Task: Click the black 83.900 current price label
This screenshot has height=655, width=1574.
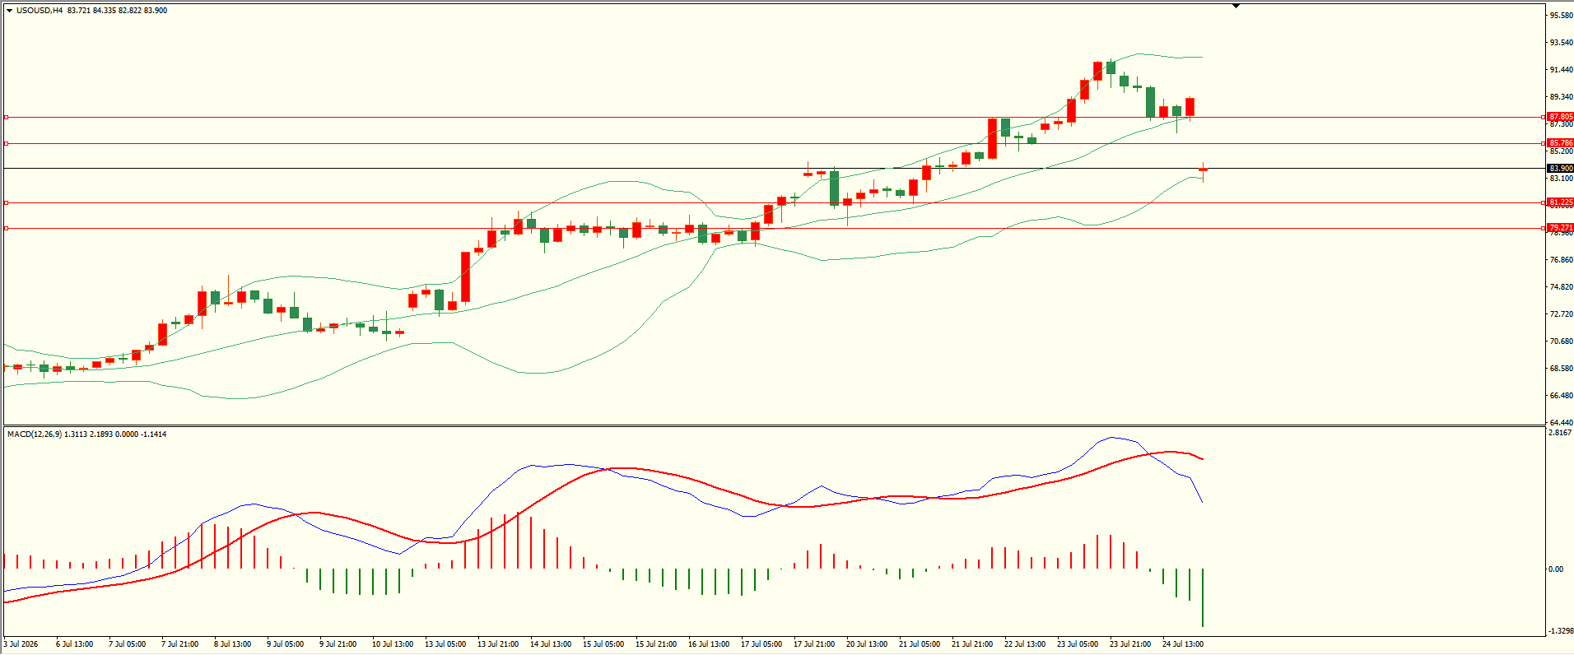Action: tap(1561, 169)
